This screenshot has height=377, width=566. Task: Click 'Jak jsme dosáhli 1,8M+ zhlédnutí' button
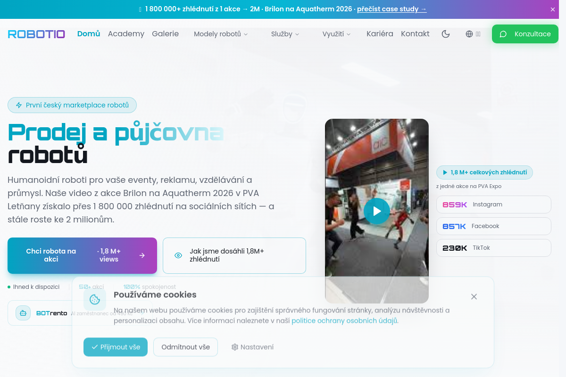(234, 255)
